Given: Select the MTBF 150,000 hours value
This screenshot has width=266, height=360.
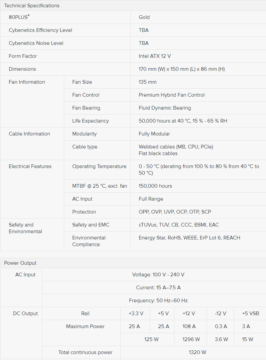Looking at the screenshot, I should tap(155, 186).
